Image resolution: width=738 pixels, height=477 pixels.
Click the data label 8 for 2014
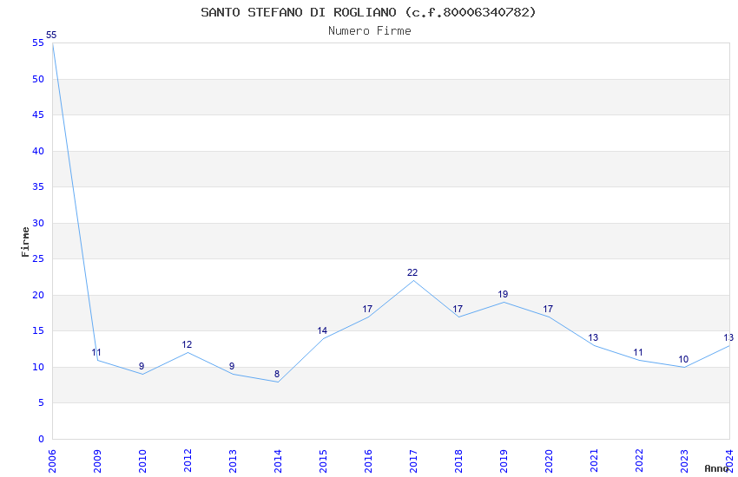[x=277, y=374]
